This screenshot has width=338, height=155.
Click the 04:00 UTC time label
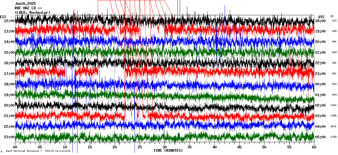tap(320, 126)
